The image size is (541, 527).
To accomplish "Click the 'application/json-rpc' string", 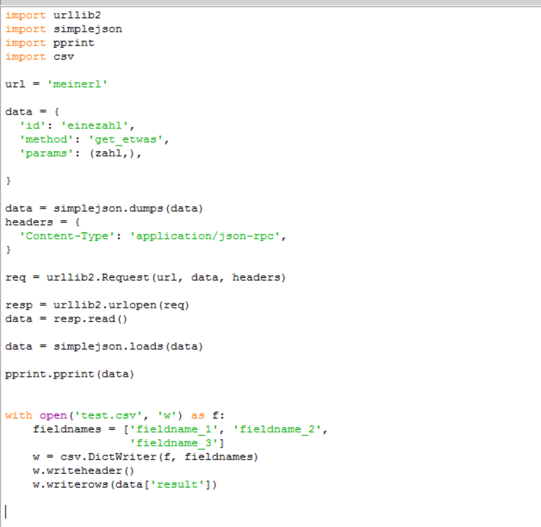I will [x=207, y=236].
